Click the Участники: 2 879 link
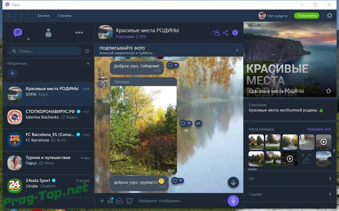339x211 pixels. pos(131,37)
